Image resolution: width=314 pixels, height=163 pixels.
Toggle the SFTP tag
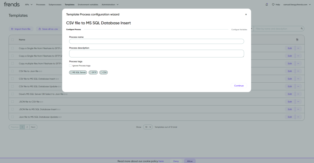pyautogui.click(x=93, y=73)
